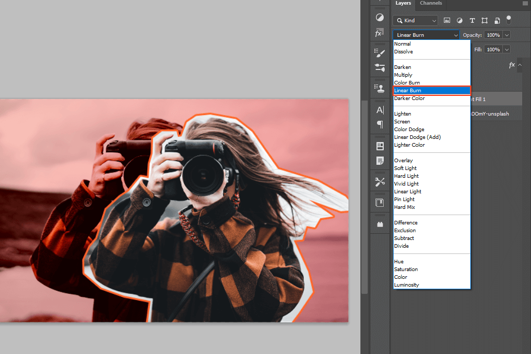Filter layers by shape layers icon

[485, 20]
